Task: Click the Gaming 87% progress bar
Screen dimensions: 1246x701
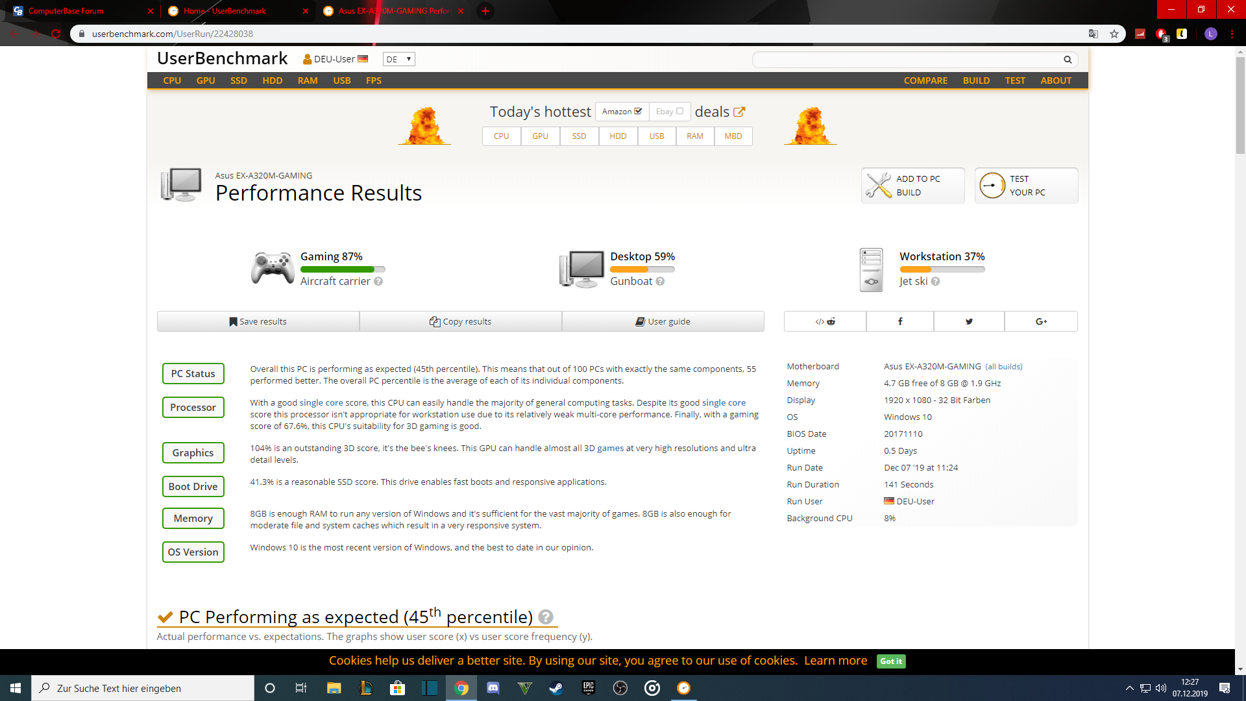Action: [x=343, y=269]
